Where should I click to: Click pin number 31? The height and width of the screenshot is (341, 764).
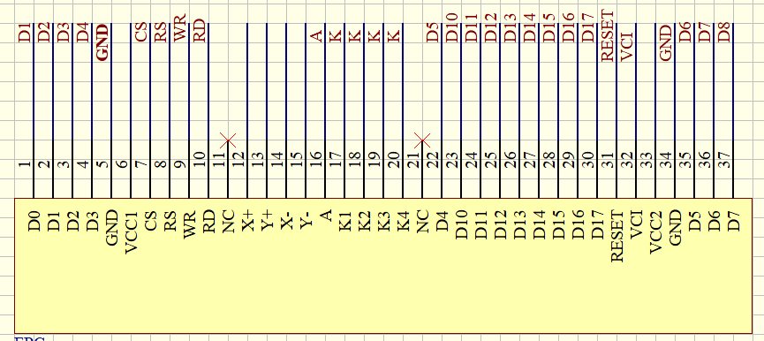[x=608, y=159]
